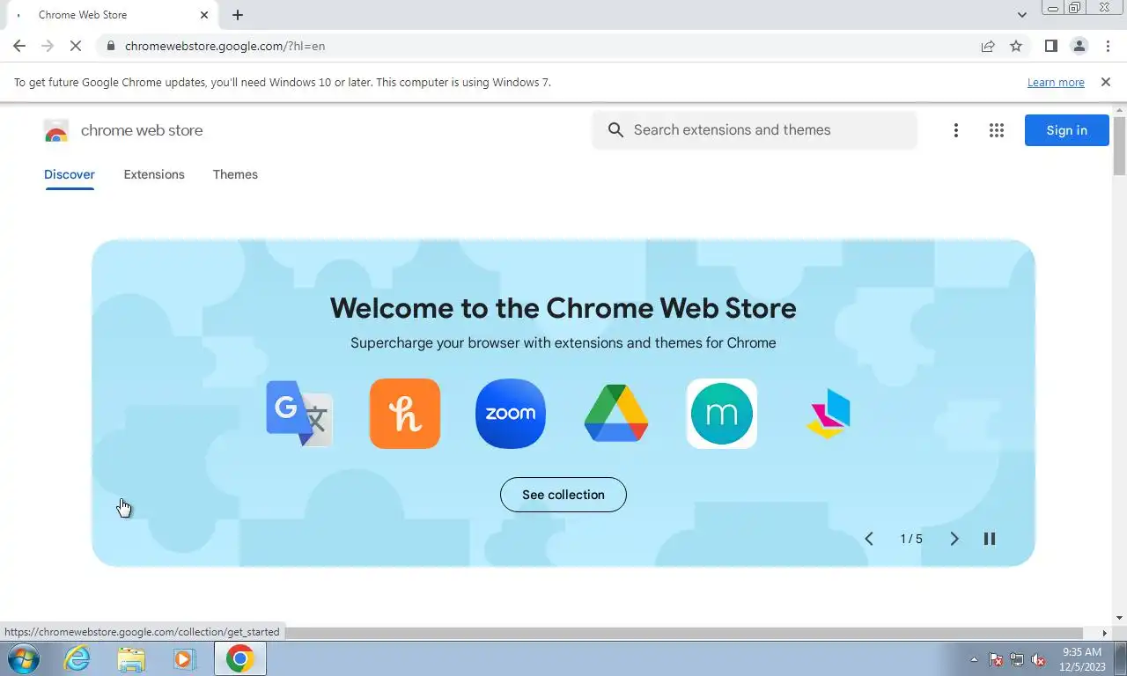Click the Chrome Web Store logo
Image resolution: width=1127 pixels, height=676 pixels.
pos(56,130)
